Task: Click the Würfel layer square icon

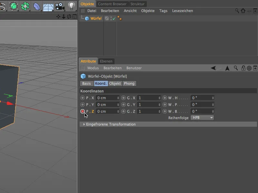Action: [x=107, y=18]
